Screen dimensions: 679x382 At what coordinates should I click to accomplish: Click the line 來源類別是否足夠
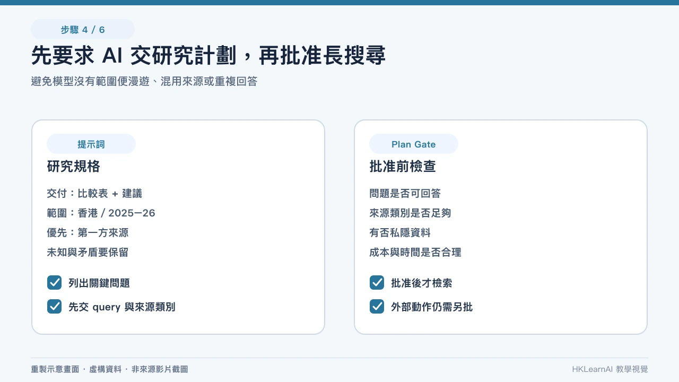pos(410,213)
